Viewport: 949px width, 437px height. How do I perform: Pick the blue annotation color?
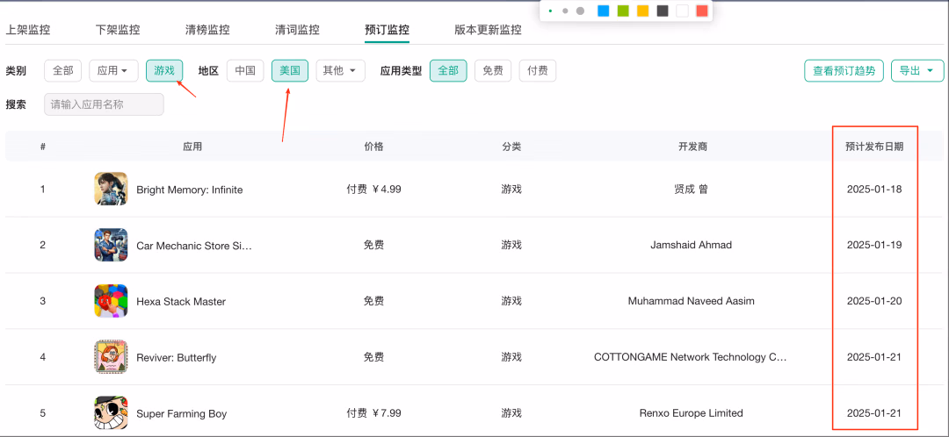[603, 11]
